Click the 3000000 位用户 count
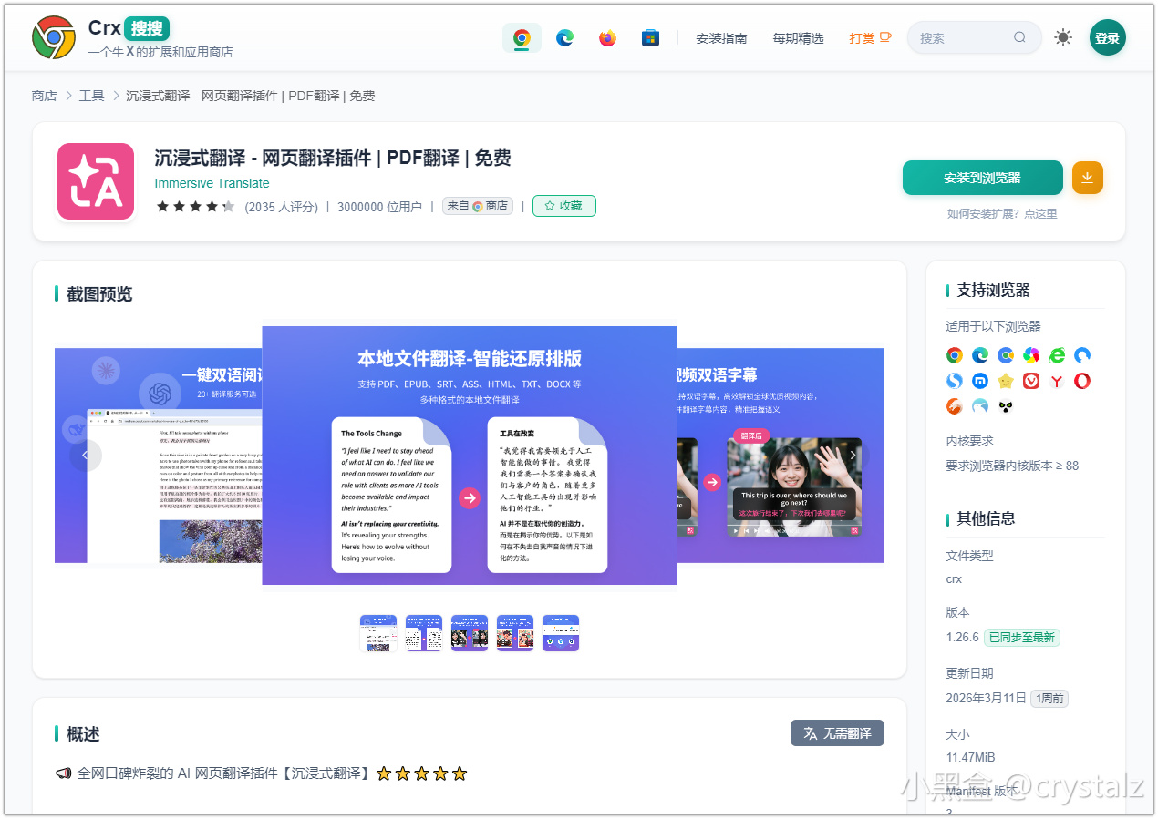This screenshot has height=819, width=1158. (x=379, y=207)
